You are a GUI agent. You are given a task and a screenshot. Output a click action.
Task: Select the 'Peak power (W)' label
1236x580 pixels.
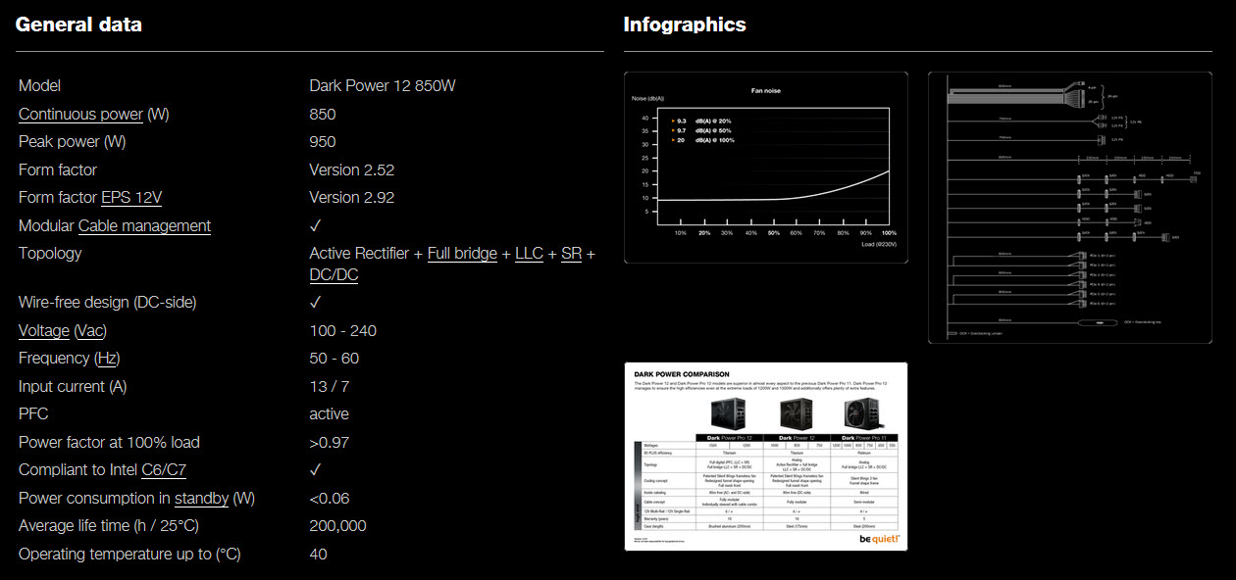pyautogui.click(x=73, y=141)
